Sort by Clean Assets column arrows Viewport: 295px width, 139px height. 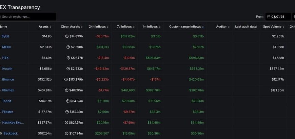pos(82,27)
